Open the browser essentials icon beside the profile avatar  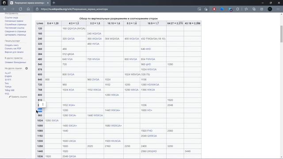pos(262,9)
